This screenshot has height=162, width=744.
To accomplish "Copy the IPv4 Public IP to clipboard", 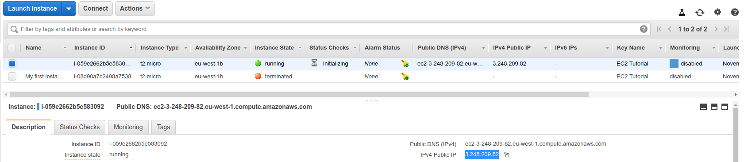I will [506, 154].
